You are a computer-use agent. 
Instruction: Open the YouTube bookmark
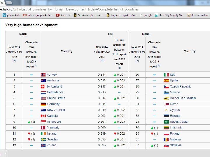(x=64, y=15)
